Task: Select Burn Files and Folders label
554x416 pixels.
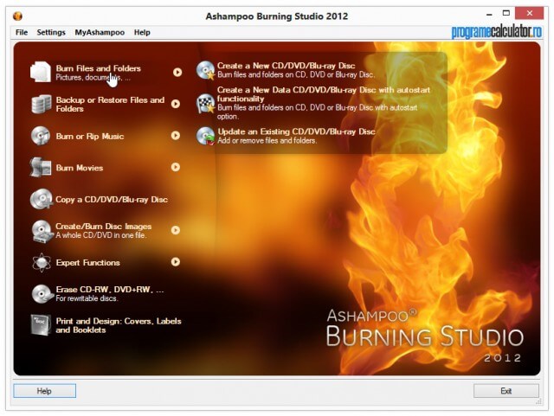Action: [98, 68]
